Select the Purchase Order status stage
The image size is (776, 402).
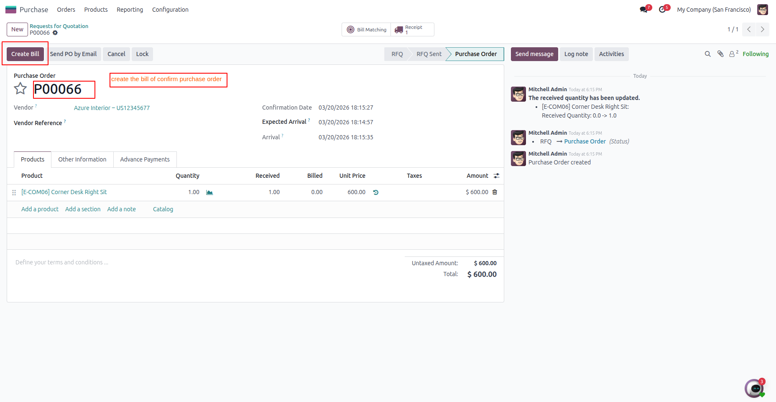click(x=476, y=54)
